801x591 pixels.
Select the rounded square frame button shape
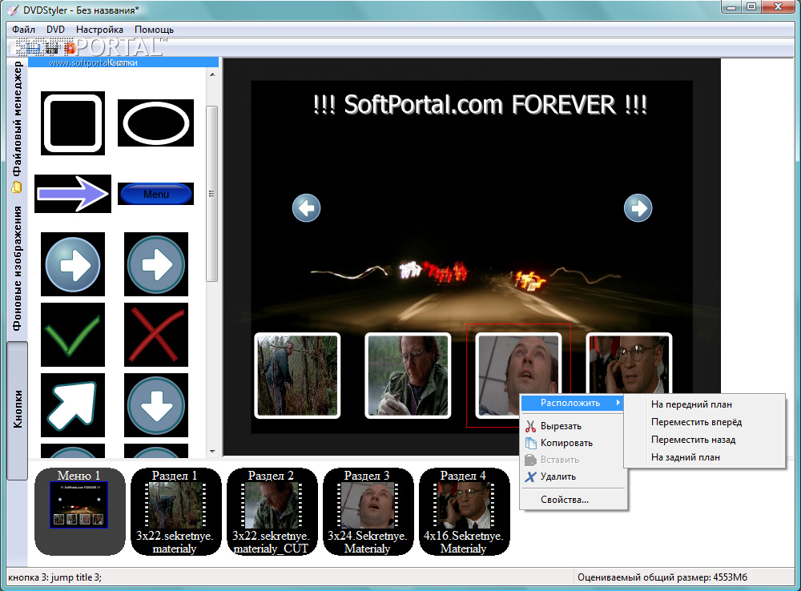click(73, 123)
